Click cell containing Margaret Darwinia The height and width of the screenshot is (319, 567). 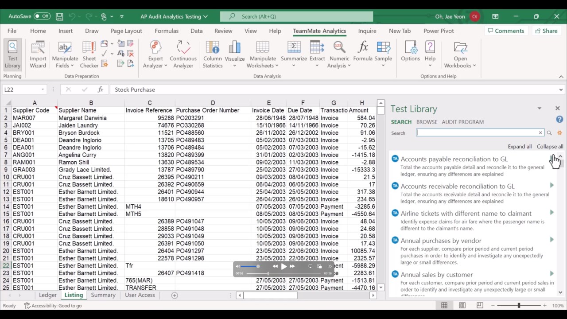[91, 118]
